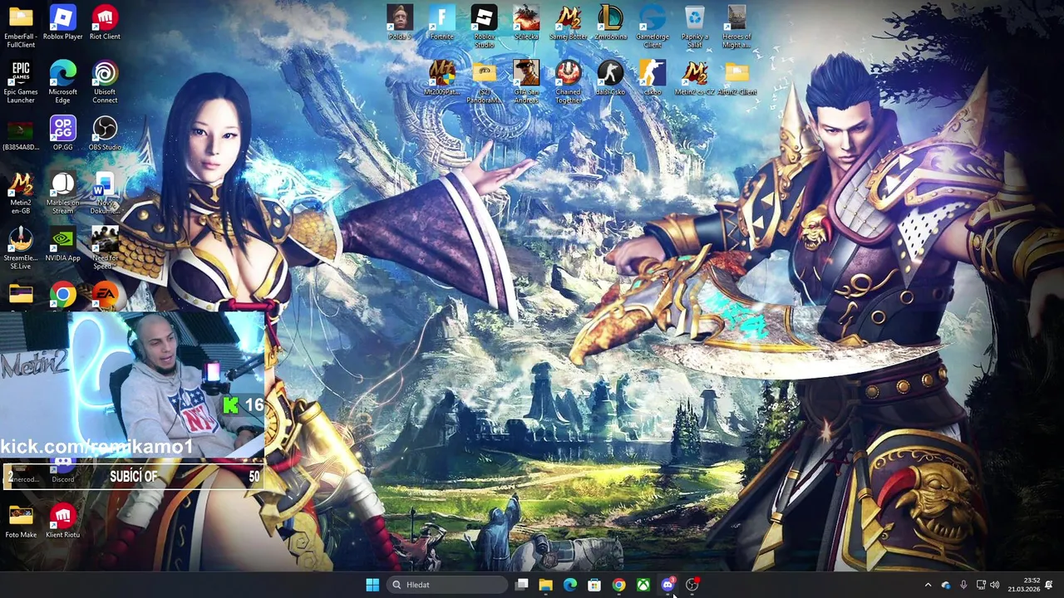Expand the hidden system tray icons
Viewport: 1064px width, 598px height.
(x=929, y=585)
